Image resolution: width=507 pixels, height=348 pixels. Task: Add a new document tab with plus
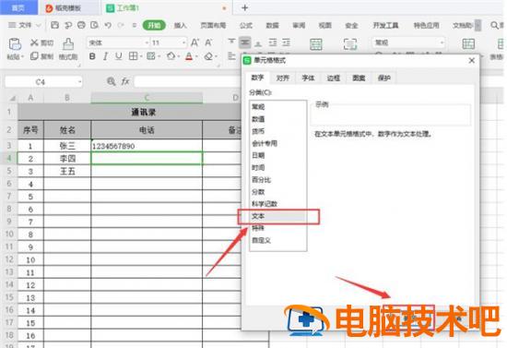pos(245,7)
